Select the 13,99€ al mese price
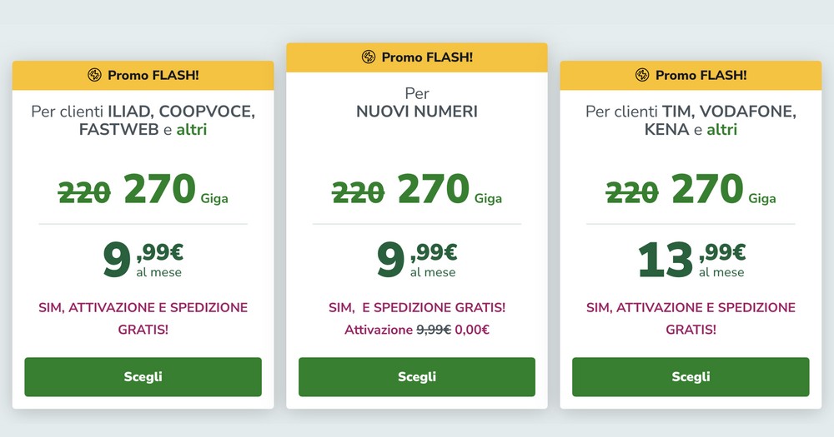834x437 pixels. click(x=691, y=258)
